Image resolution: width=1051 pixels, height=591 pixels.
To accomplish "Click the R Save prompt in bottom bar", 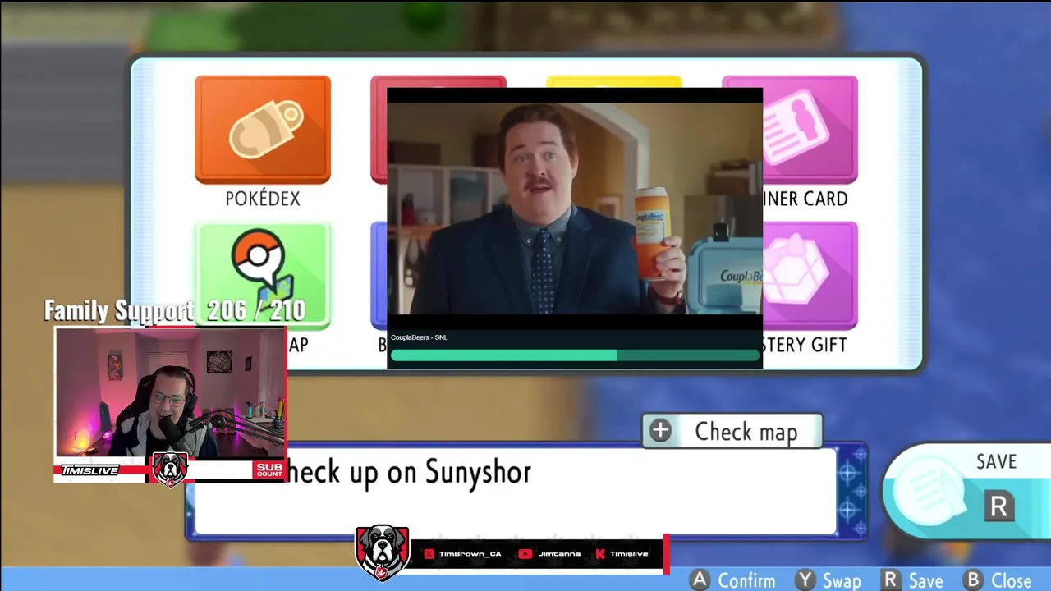I will point(912,580).
